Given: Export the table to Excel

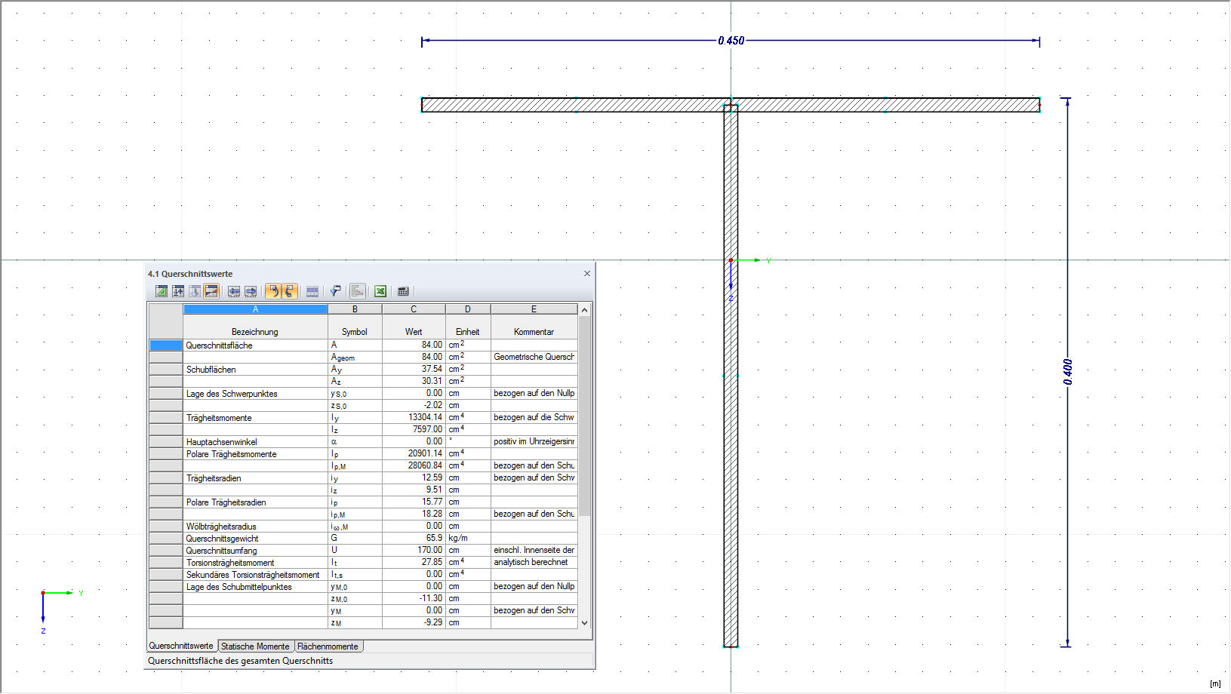Looking at the screenshot, I should click(x=380, y=291).
